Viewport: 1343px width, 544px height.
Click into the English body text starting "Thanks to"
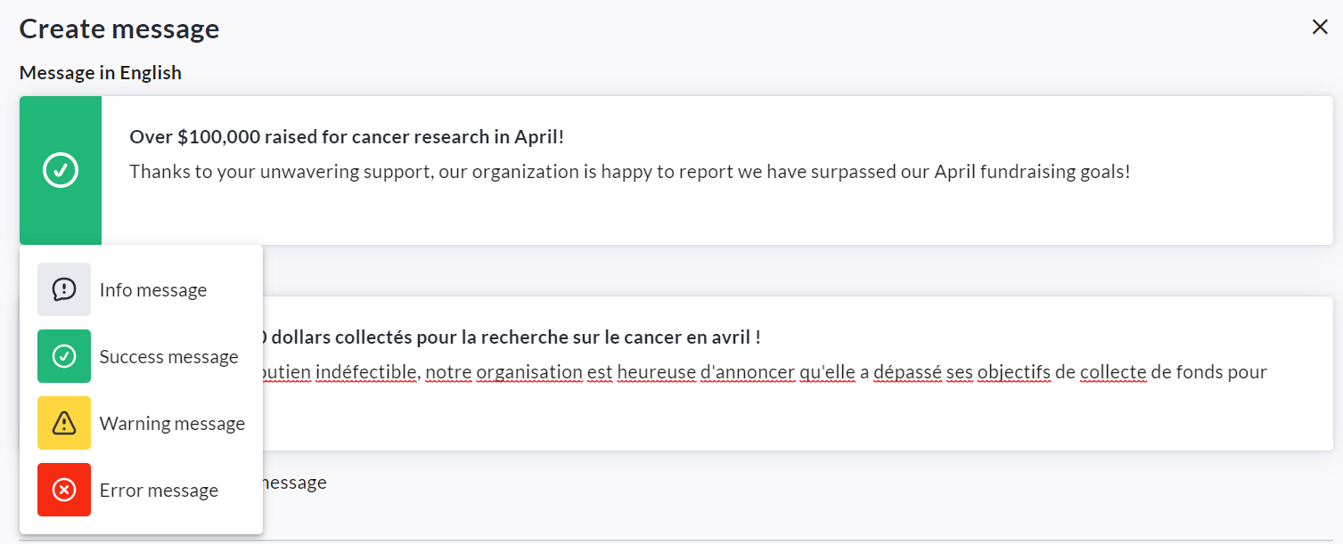click(629, 171)
